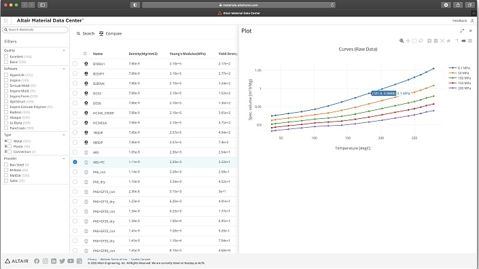Collapse the Quality filter section
The image size is (479, 269).
[x=64, y=50]
